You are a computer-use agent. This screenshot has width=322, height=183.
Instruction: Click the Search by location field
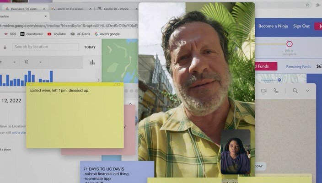pos(45,47)
